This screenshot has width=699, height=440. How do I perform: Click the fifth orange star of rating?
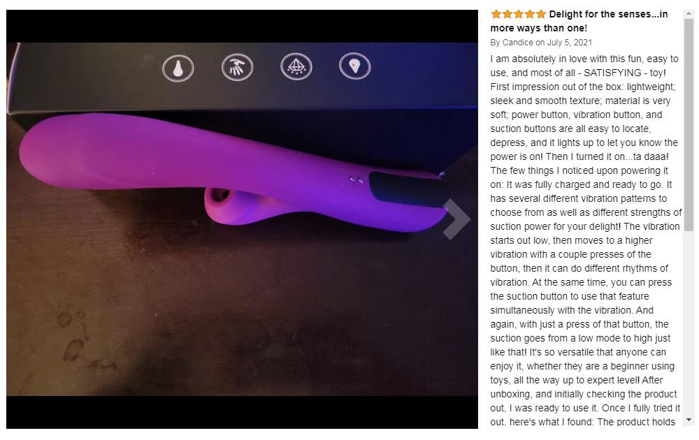pyautogui.click(x=541, y=14)
